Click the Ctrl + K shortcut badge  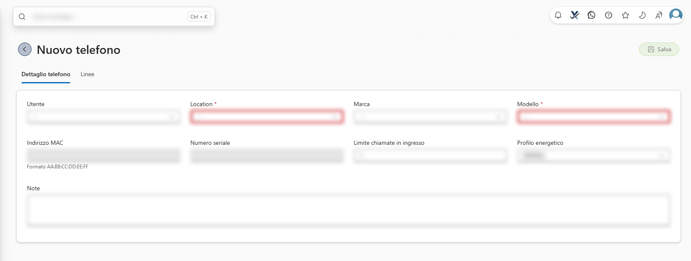[199, 17]
